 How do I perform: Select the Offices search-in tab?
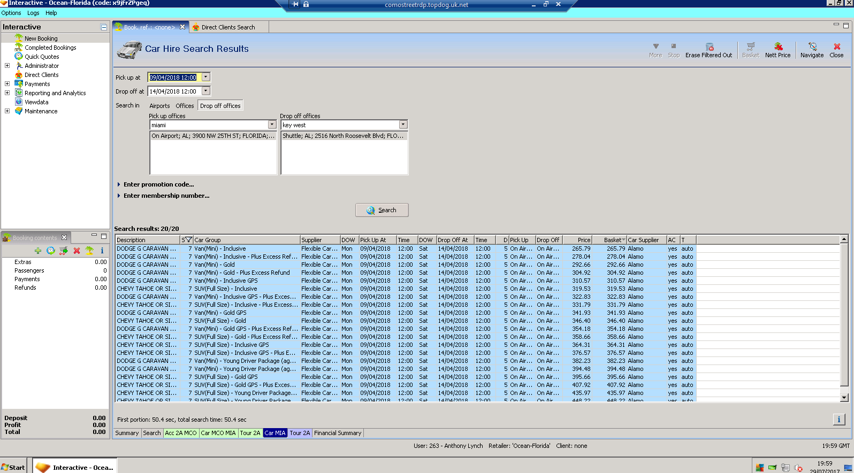pyautogui.click(x=185, y=106)
